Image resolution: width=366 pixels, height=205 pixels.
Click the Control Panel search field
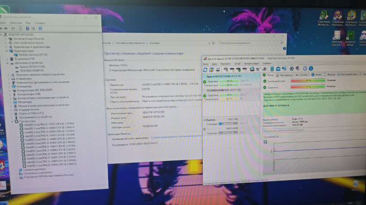[x=249, y=43]
